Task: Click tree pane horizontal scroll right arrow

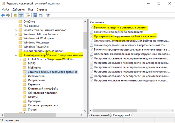Action: click(x=81, y=115)
